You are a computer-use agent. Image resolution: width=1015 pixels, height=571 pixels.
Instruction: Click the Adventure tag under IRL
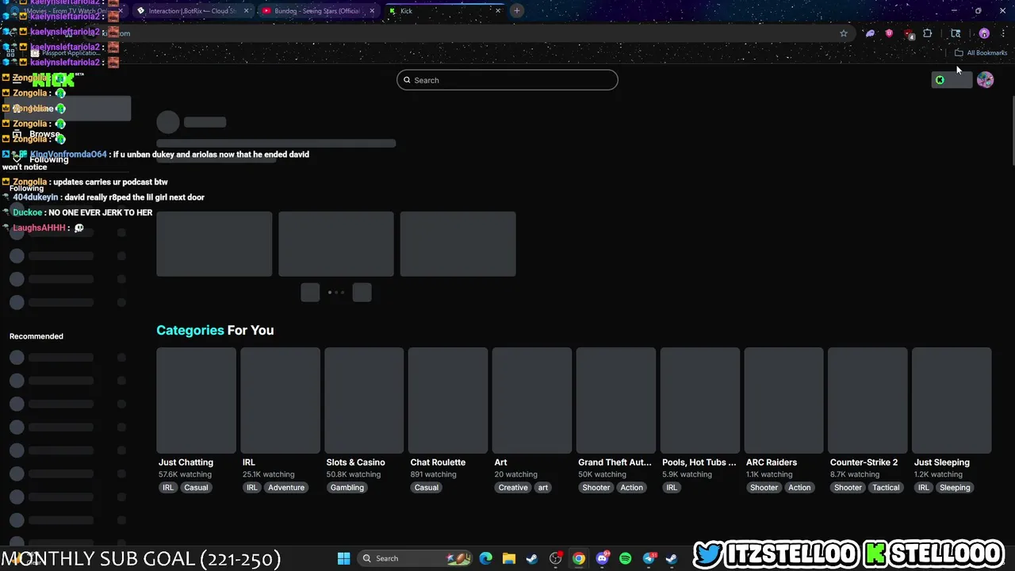[x=286, y=488]
